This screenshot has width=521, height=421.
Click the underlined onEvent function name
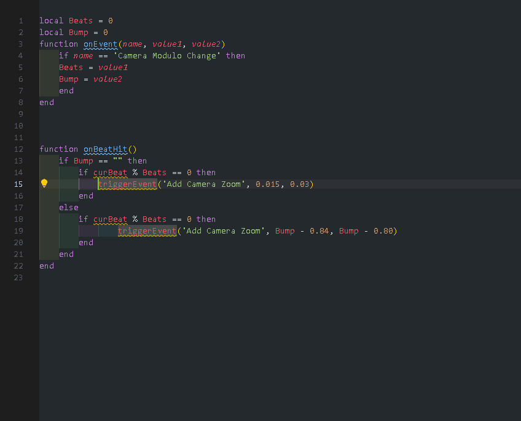[100, 44]
